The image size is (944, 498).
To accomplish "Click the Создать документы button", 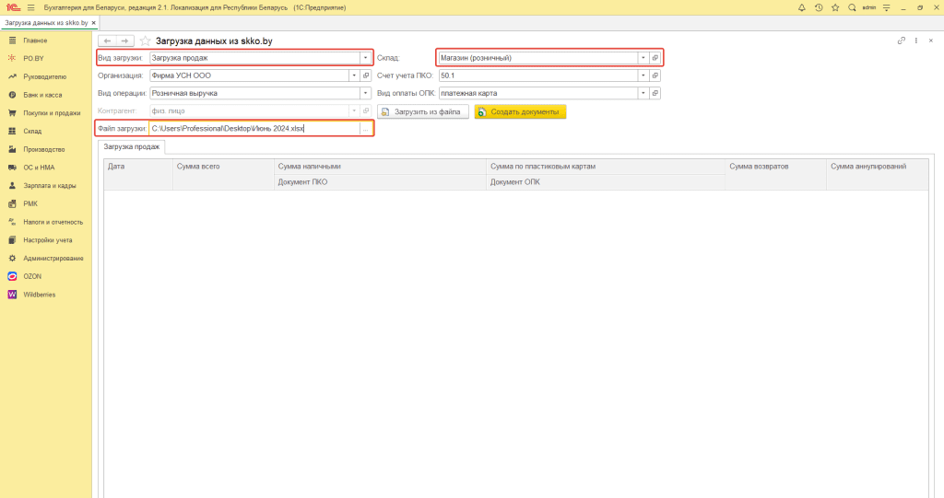I will [x=520, y=111].
